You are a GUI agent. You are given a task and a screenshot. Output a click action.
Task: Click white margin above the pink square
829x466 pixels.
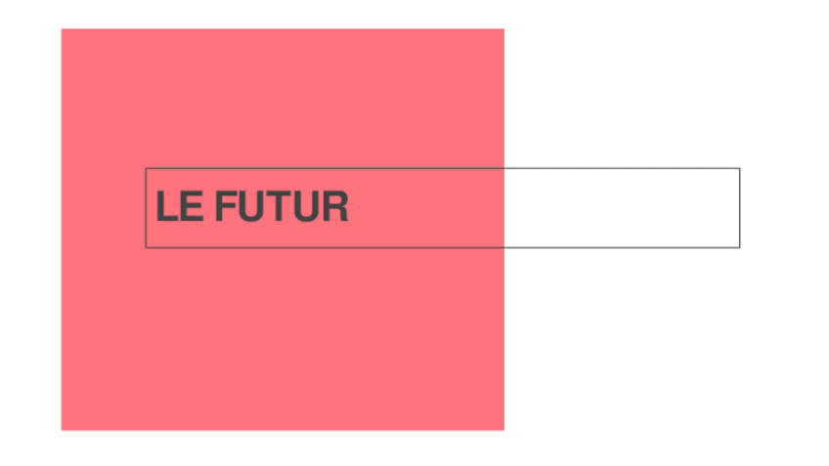(282, 14)
